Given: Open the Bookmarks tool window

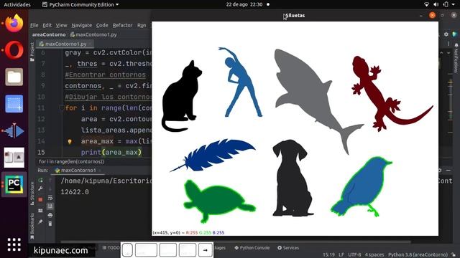Looking at the screenshot, I should (32, 226).
